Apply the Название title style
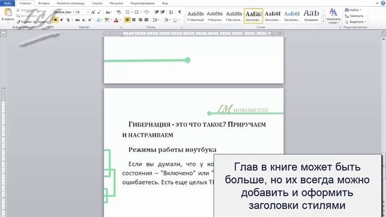This screenshot has height=217, width=386. pos(311,16)
